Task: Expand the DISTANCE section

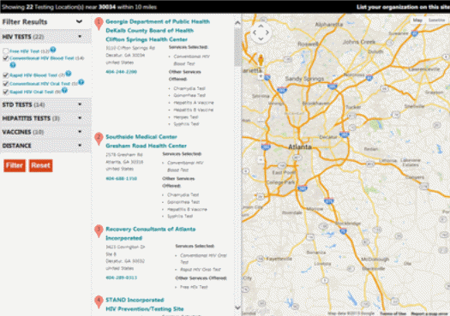Action: 45,146
